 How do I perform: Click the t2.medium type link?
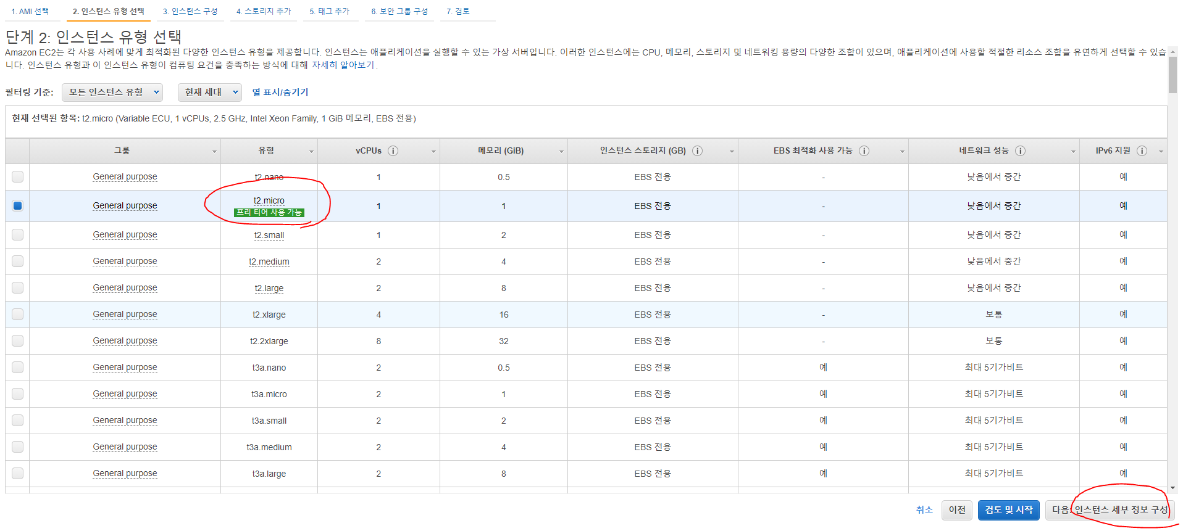(269, 262)
